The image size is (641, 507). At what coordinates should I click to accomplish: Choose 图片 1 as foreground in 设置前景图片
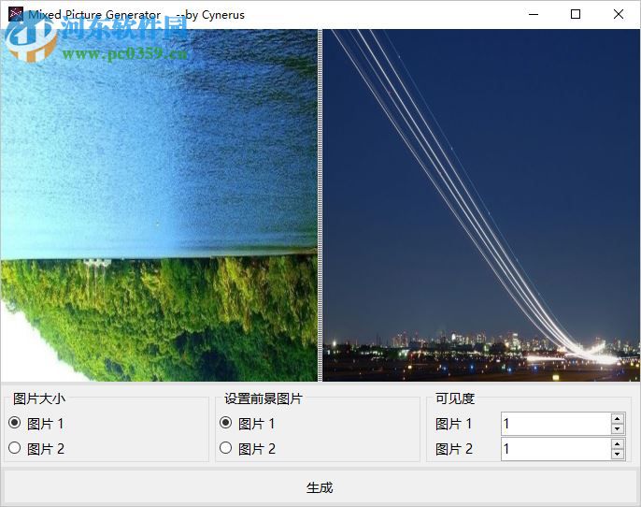coord(247,424)
